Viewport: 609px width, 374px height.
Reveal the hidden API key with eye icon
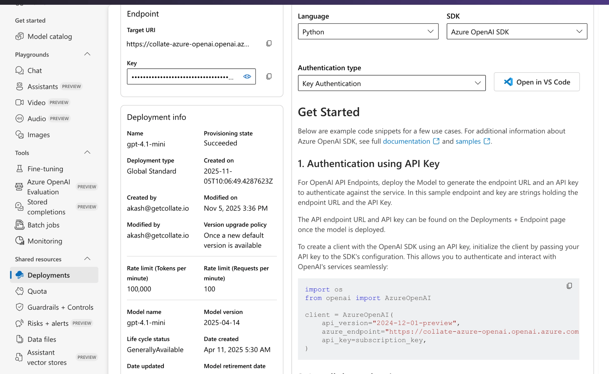pos(247,76)
